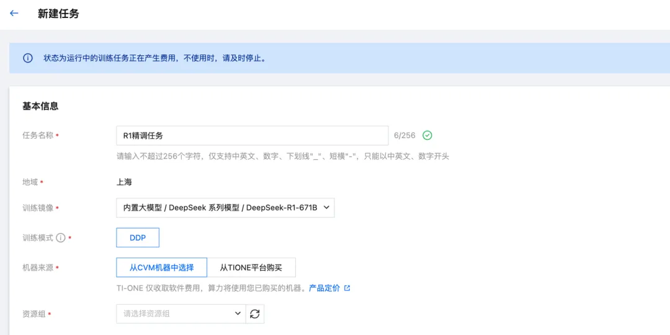The width and height of the screenshot is (670, 335).
Task: Click the 6/256 character counter
Action: point(404,135)
